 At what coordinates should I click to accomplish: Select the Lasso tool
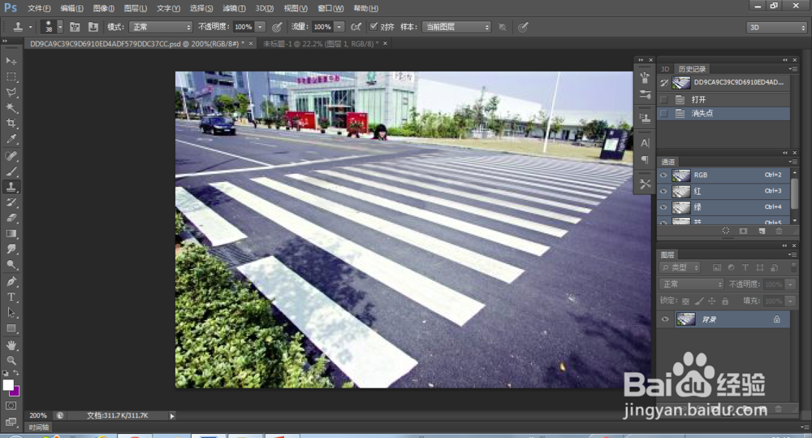[x=11, y=93]
